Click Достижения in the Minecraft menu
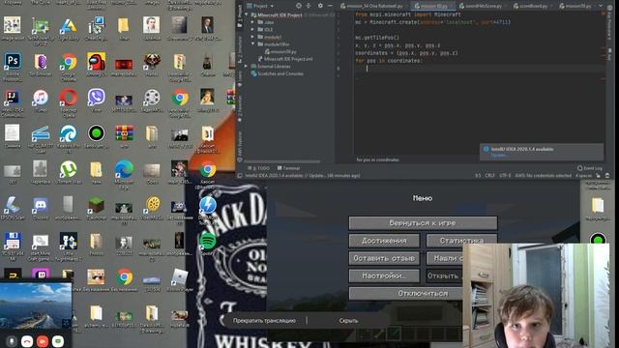This screenshot has height=348, width=619. pyautogui.click(x=384, y=241)
